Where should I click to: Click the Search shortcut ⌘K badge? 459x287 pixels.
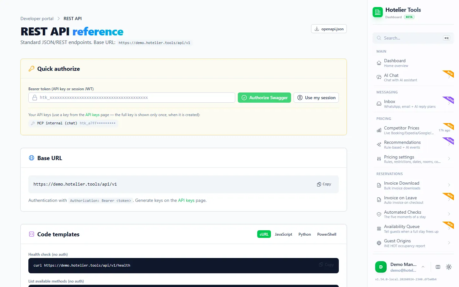click(447, 38)
